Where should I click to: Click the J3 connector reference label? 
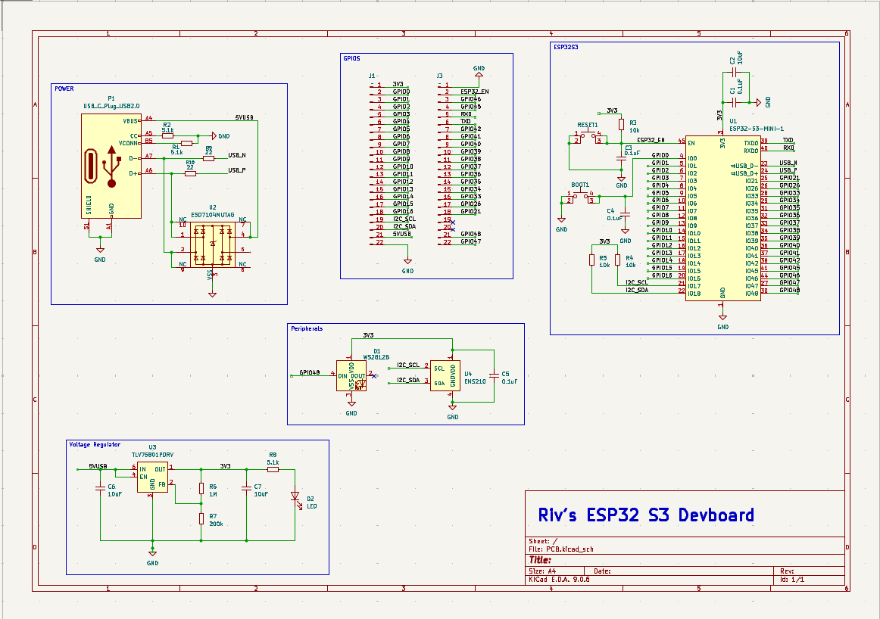coord(440,76)
